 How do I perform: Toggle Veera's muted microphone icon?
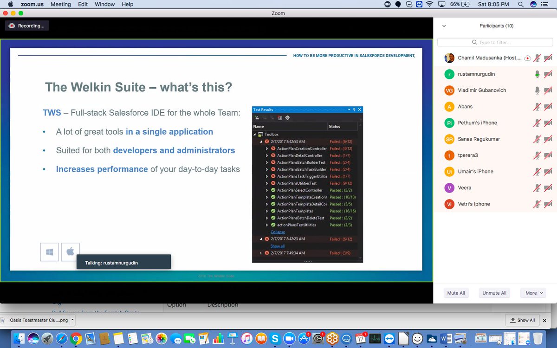point(537,188)
